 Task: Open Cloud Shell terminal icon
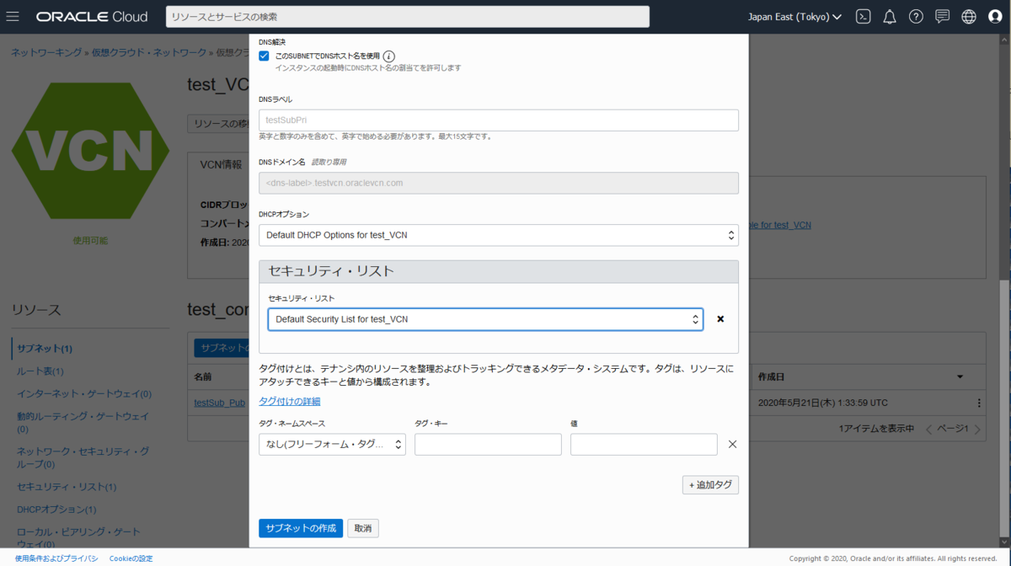pyautogui.click(x=863, y=17)
